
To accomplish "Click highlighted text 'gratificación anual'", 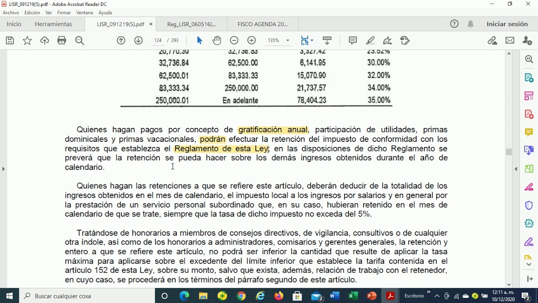I will pos(273,130).
